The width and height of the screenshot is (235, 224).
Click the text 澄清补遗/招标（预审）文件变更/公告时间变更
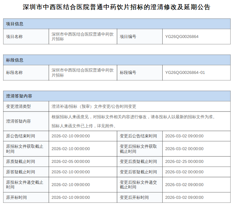tap(94, 106)
